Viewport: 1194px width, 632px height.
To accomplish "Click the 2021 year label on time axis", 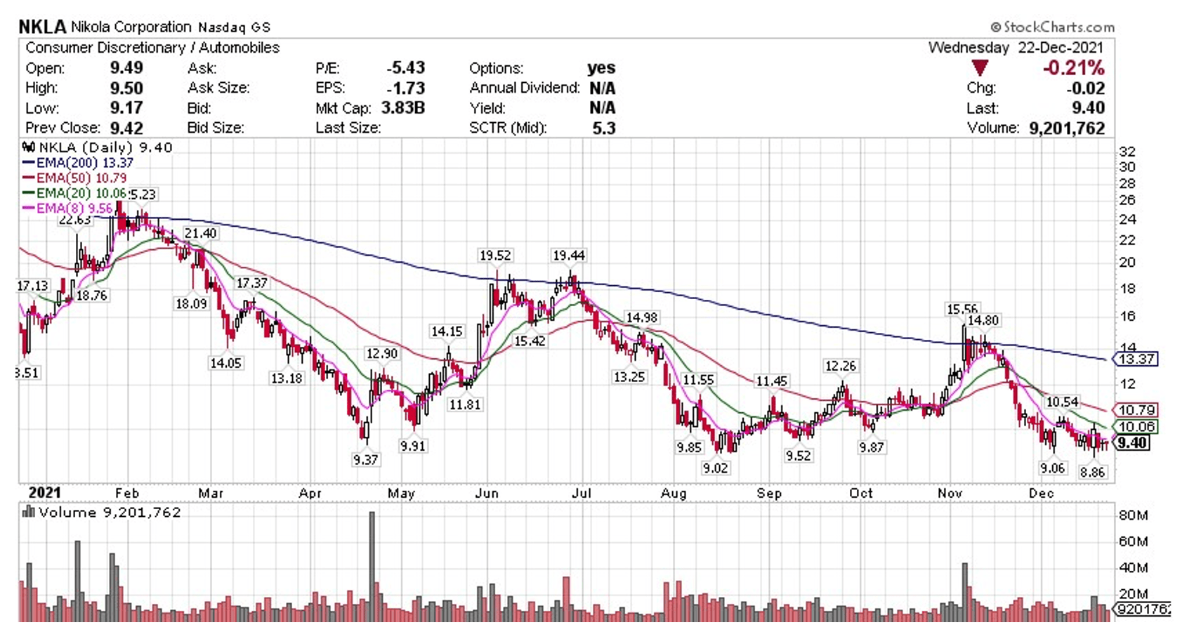I will pos(44,493).
